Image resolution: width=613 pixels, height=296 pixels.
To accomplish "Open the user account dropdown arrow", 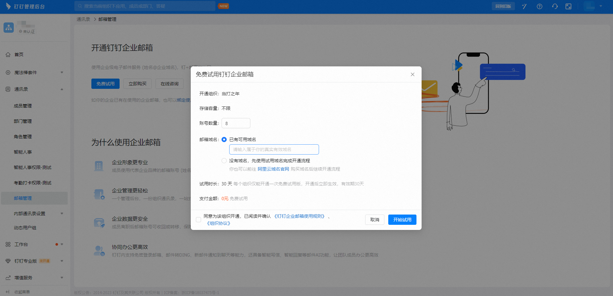I will pyautogui.click(x=601, y=6).
